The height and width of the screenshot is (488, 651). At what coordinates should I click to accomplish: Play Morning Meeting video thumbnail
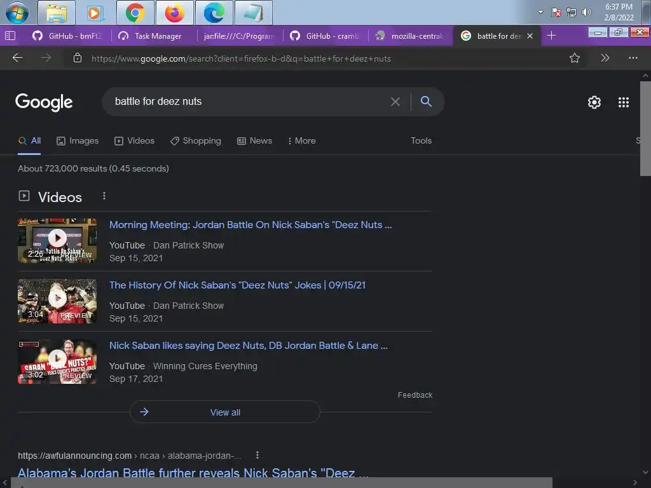click(57, 241)
